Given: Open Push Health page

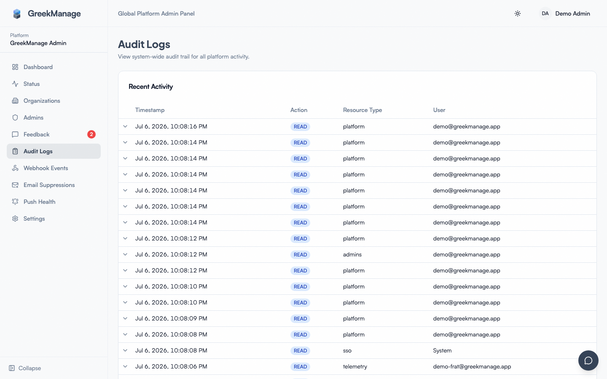Looking at the screenshot, I should (54, 202).
